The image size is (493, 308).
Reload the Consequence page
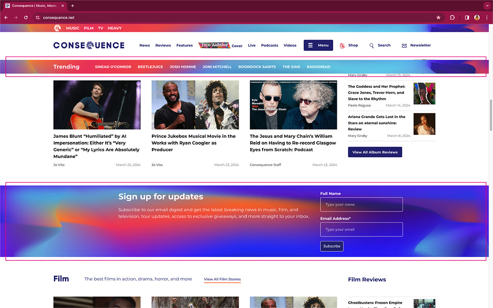[26, 18]
